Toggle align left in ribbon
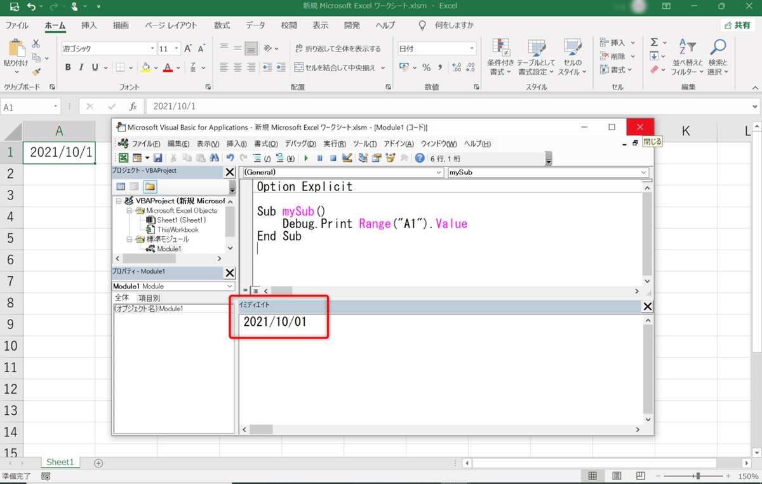 point(224,67)
